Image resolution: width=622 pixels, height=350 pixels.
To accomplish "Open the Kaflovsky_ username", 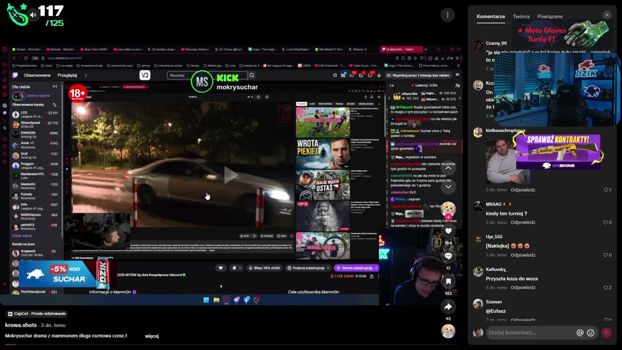I will pos(497,269).
